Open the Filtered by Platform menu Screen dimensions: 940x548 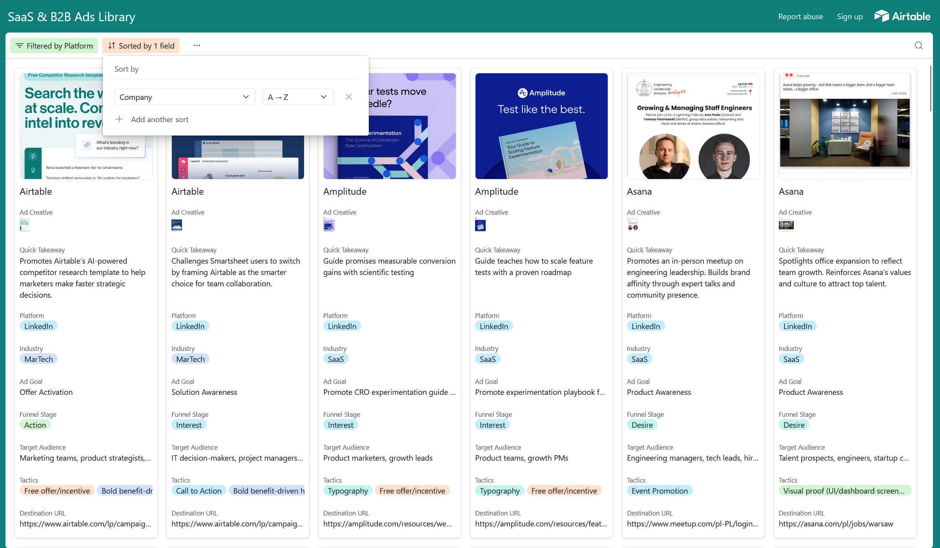pyautogui.click(x=54, y=46)
